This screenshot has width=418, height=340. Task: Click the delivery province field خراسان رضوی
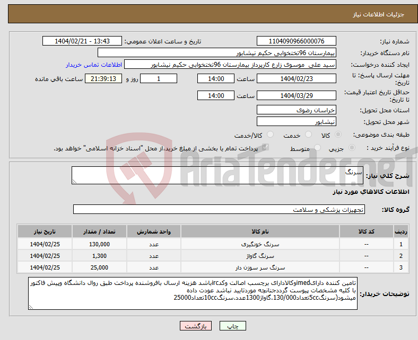(x=296, y=110)
